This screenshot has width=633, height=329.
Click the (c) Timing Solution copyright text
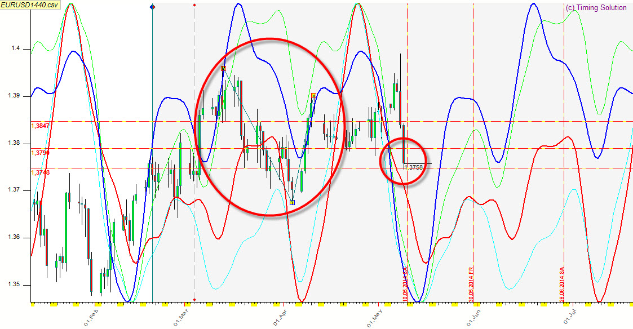click(596, 8)
